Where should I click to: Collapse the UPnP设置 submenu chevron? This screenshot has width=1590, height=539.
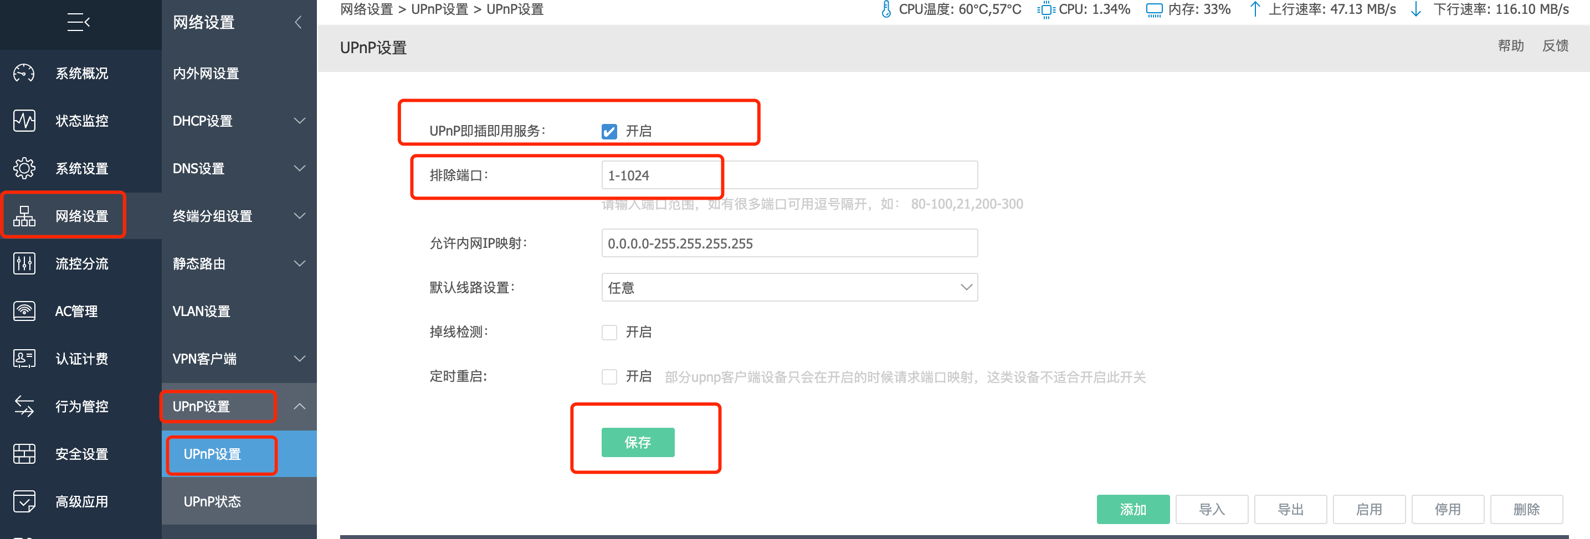tap(299, 406)
